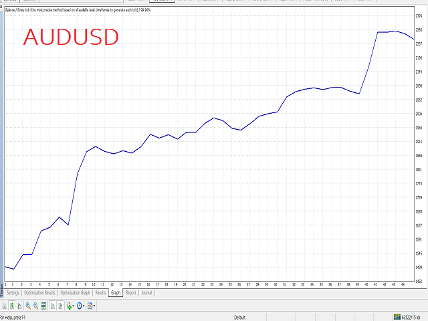Click the 'For Help, press F1' status text
Image resolution: width=428 pixels, height=321 pixels.
tap(13, 318)
